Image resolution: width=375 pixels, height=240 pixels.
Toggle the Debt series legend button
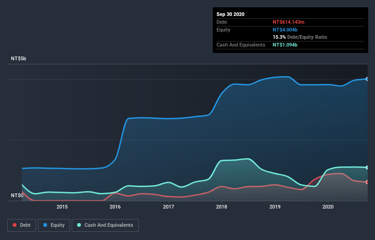tap(21, 225)
